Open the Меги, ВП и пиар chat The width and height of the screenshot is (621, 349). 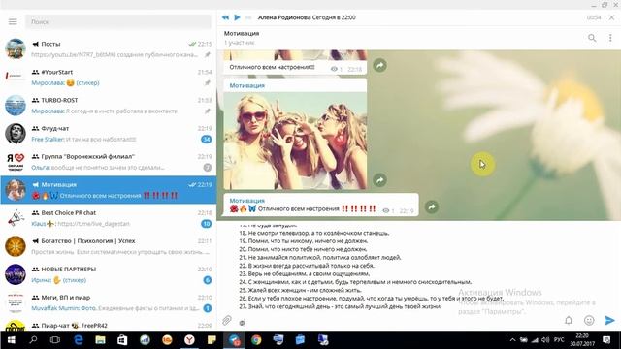(108, 302)
